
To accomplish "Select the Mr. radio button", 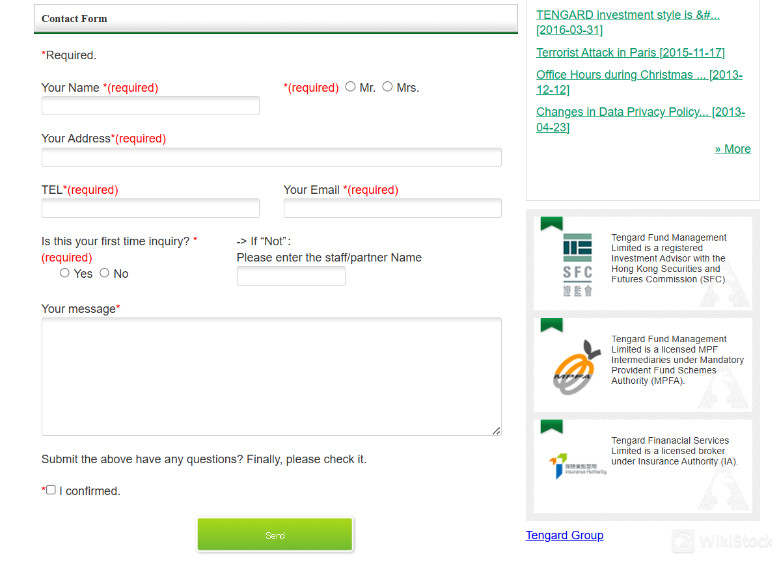I will pyautogui.click(x=351, y=87).
